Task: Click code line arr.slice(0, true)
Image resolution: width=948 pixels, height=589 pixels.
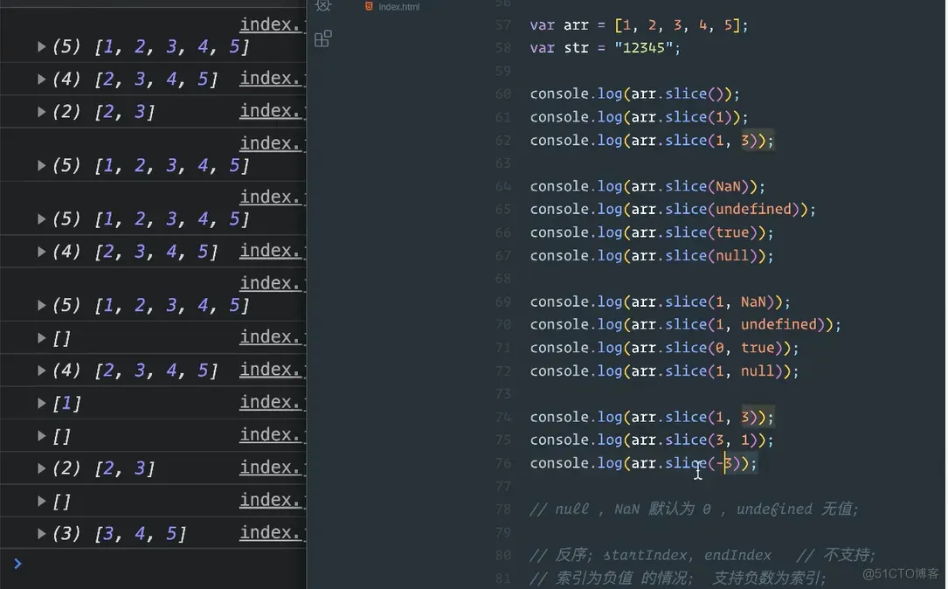Action: 664,348
